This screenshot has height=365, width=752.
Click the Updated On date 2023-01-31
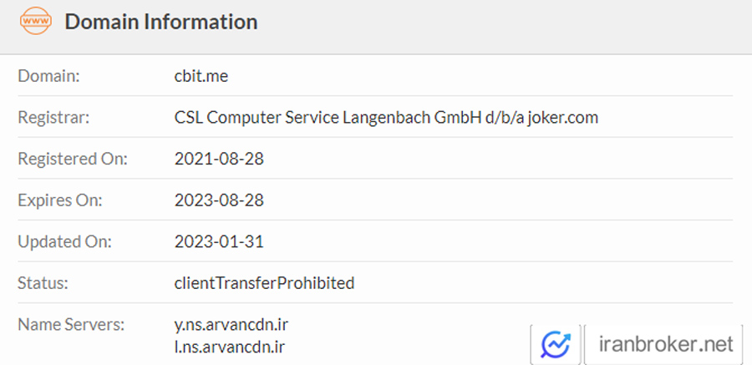click(x=219, y=241)
